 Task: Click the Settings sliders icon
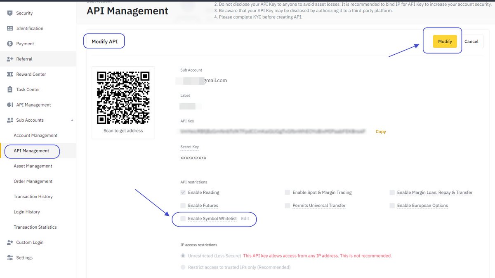[x=10, y=257]
